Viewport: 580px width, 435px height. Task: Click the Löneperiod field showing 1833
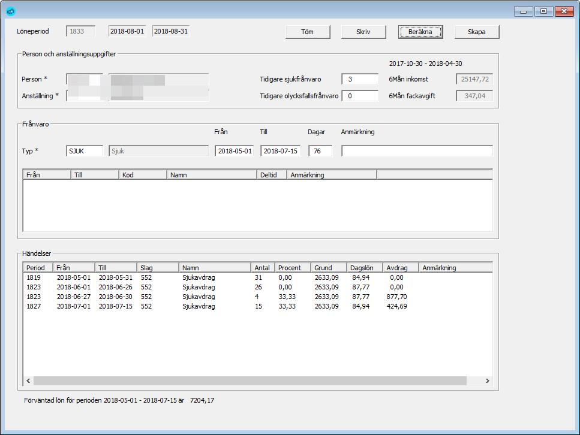(x=80, y=31)
